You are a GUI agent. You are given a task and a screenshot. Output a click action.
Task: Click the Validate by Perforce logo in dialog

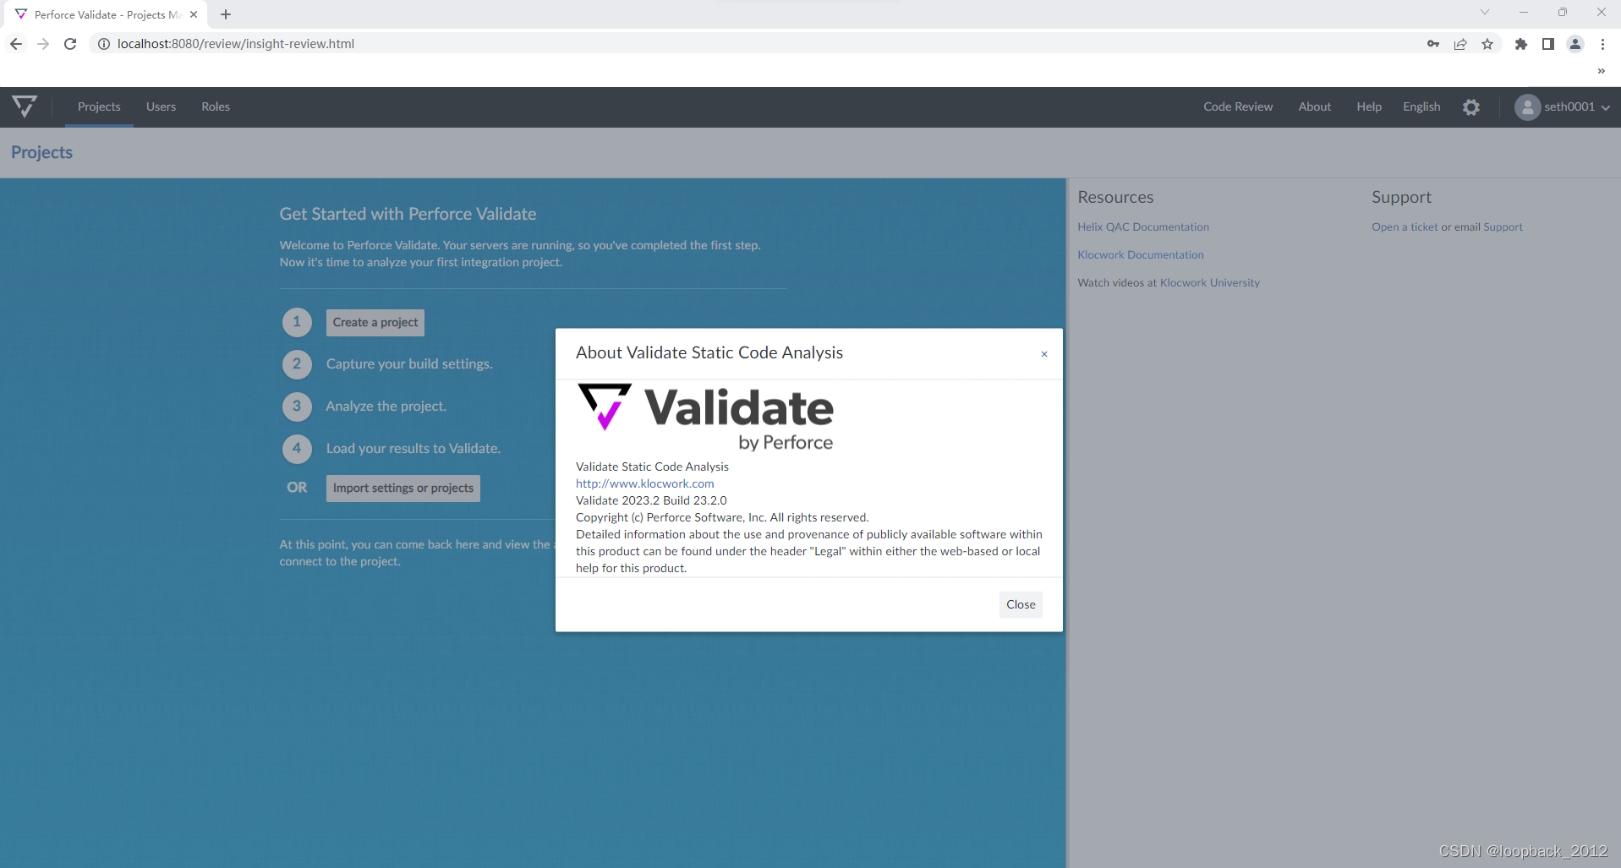tap(705, 418)
